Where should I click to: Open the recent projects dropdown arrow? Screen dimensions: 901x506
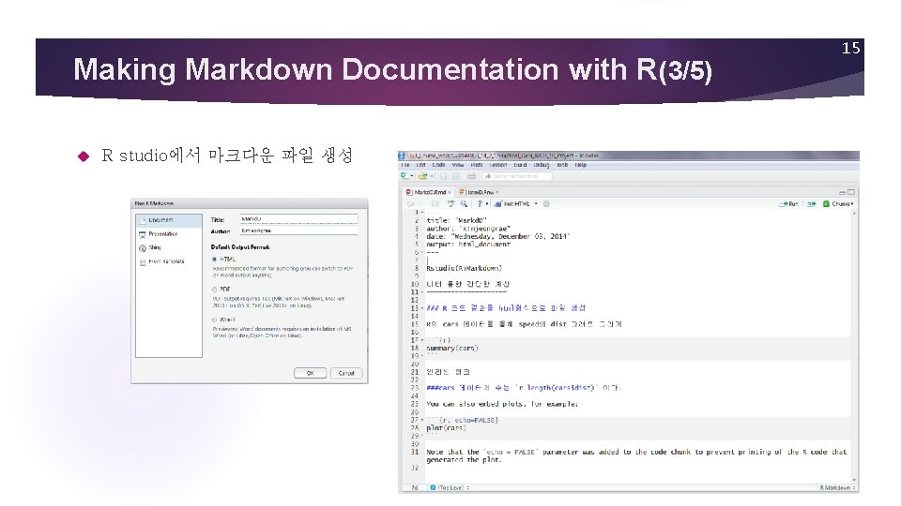pyautogui.click(x=432, y=176)
